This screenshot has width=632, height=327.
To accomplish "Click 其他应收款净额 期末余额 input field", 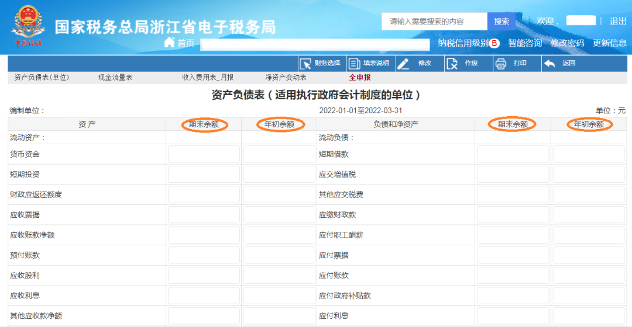I will [204, 316].
